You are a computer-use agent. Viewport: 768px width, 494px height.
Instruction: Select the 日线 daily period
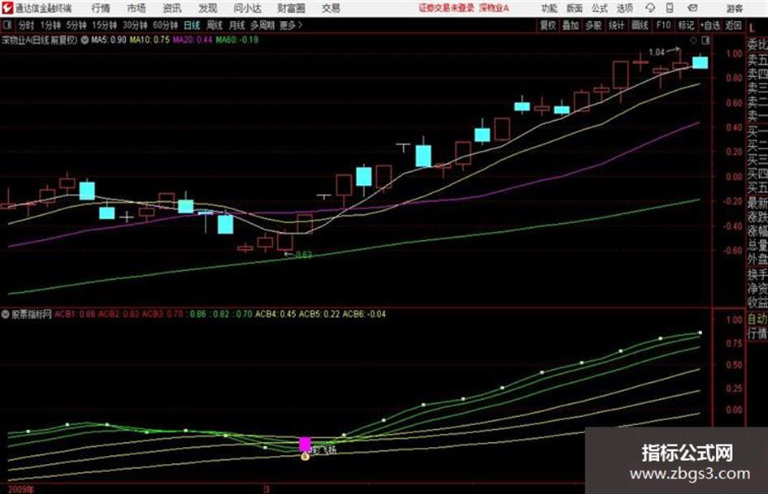(192, 25)
